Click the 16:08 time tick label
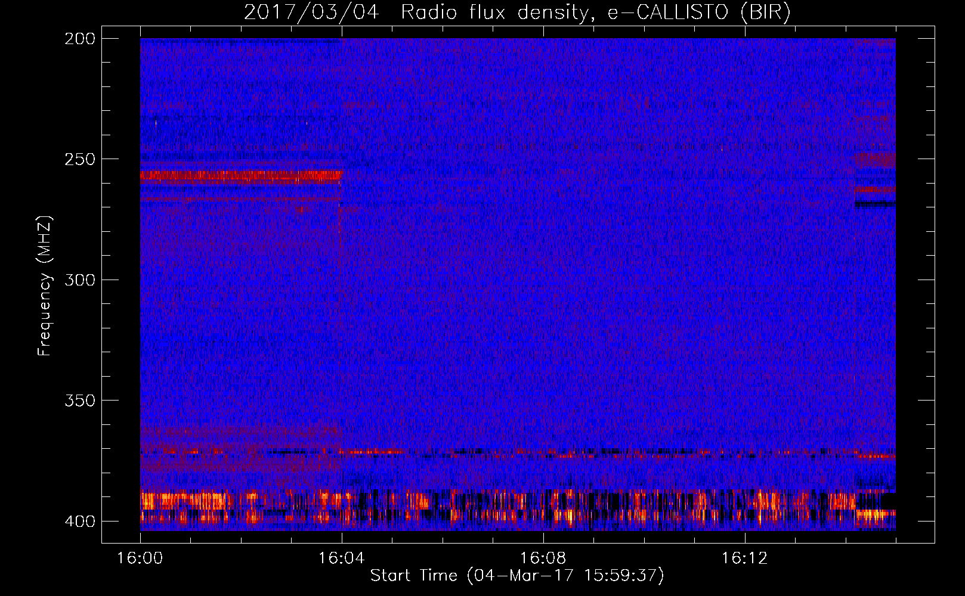This screenshot has height=596, width=965. coord(543,558)
